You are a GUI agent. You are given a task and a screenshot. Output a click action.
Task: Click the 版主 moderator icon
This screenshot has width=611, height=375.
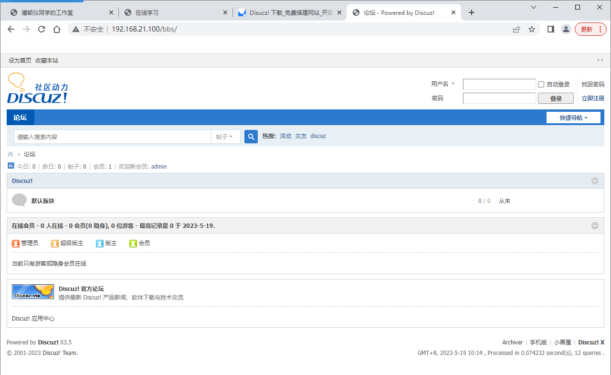click(100, 243)
